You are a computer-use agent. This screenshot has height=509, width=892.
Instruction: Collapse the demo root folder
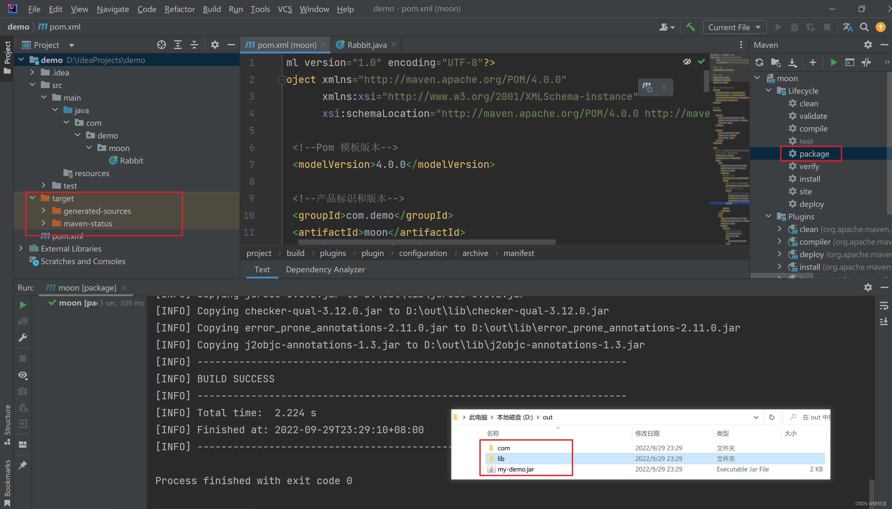(21, 60)
